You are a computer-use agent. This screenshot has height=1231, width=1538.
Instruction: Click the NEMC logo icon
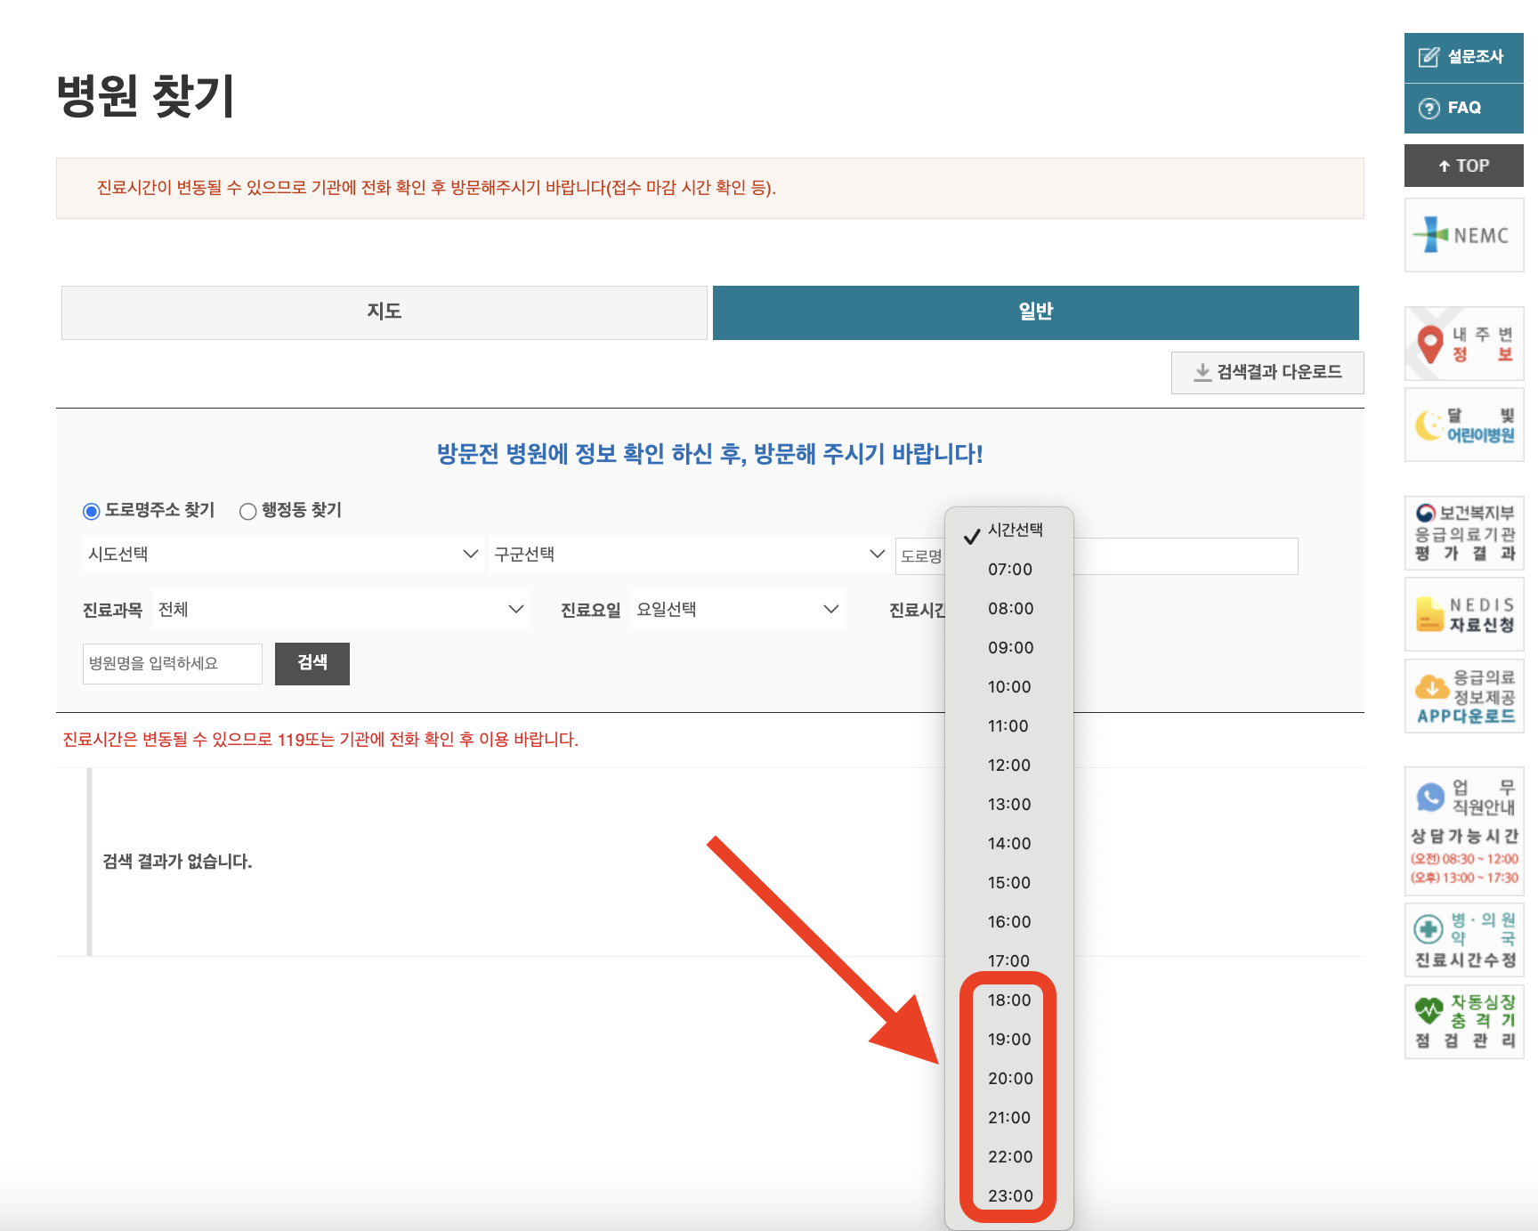pos(1463,234)
